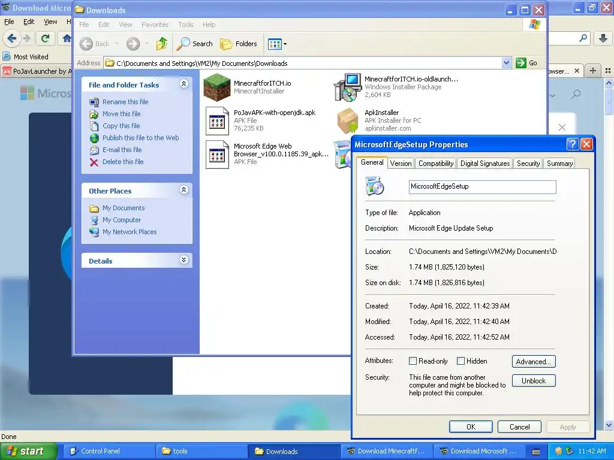Switch to Control Panel taskbar button
Viewport: 614px width, 460px height.
(109, 451)
